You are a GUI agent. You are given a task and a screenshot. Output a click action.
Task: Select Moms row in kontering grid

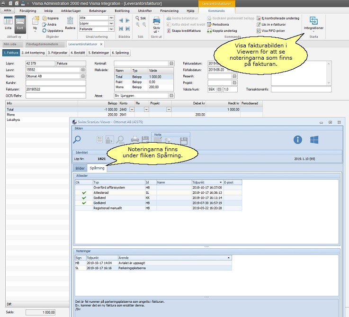[134, 115]
